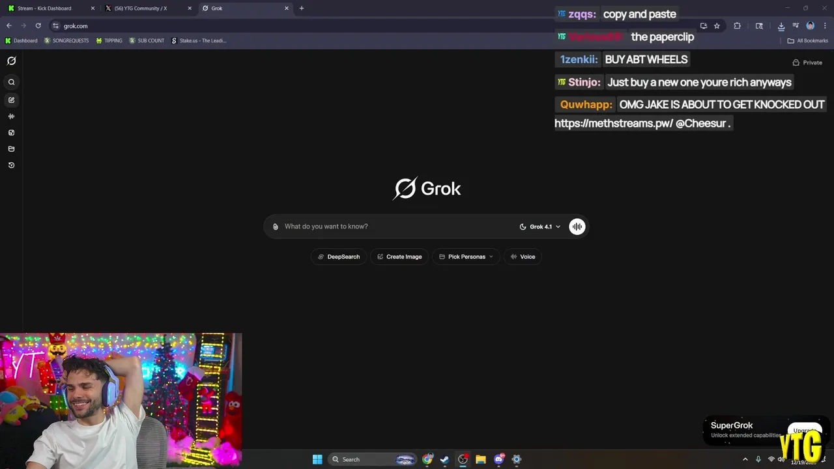
Task: Click the SuperGrok Upgrade button
Action: pos(805,431)
